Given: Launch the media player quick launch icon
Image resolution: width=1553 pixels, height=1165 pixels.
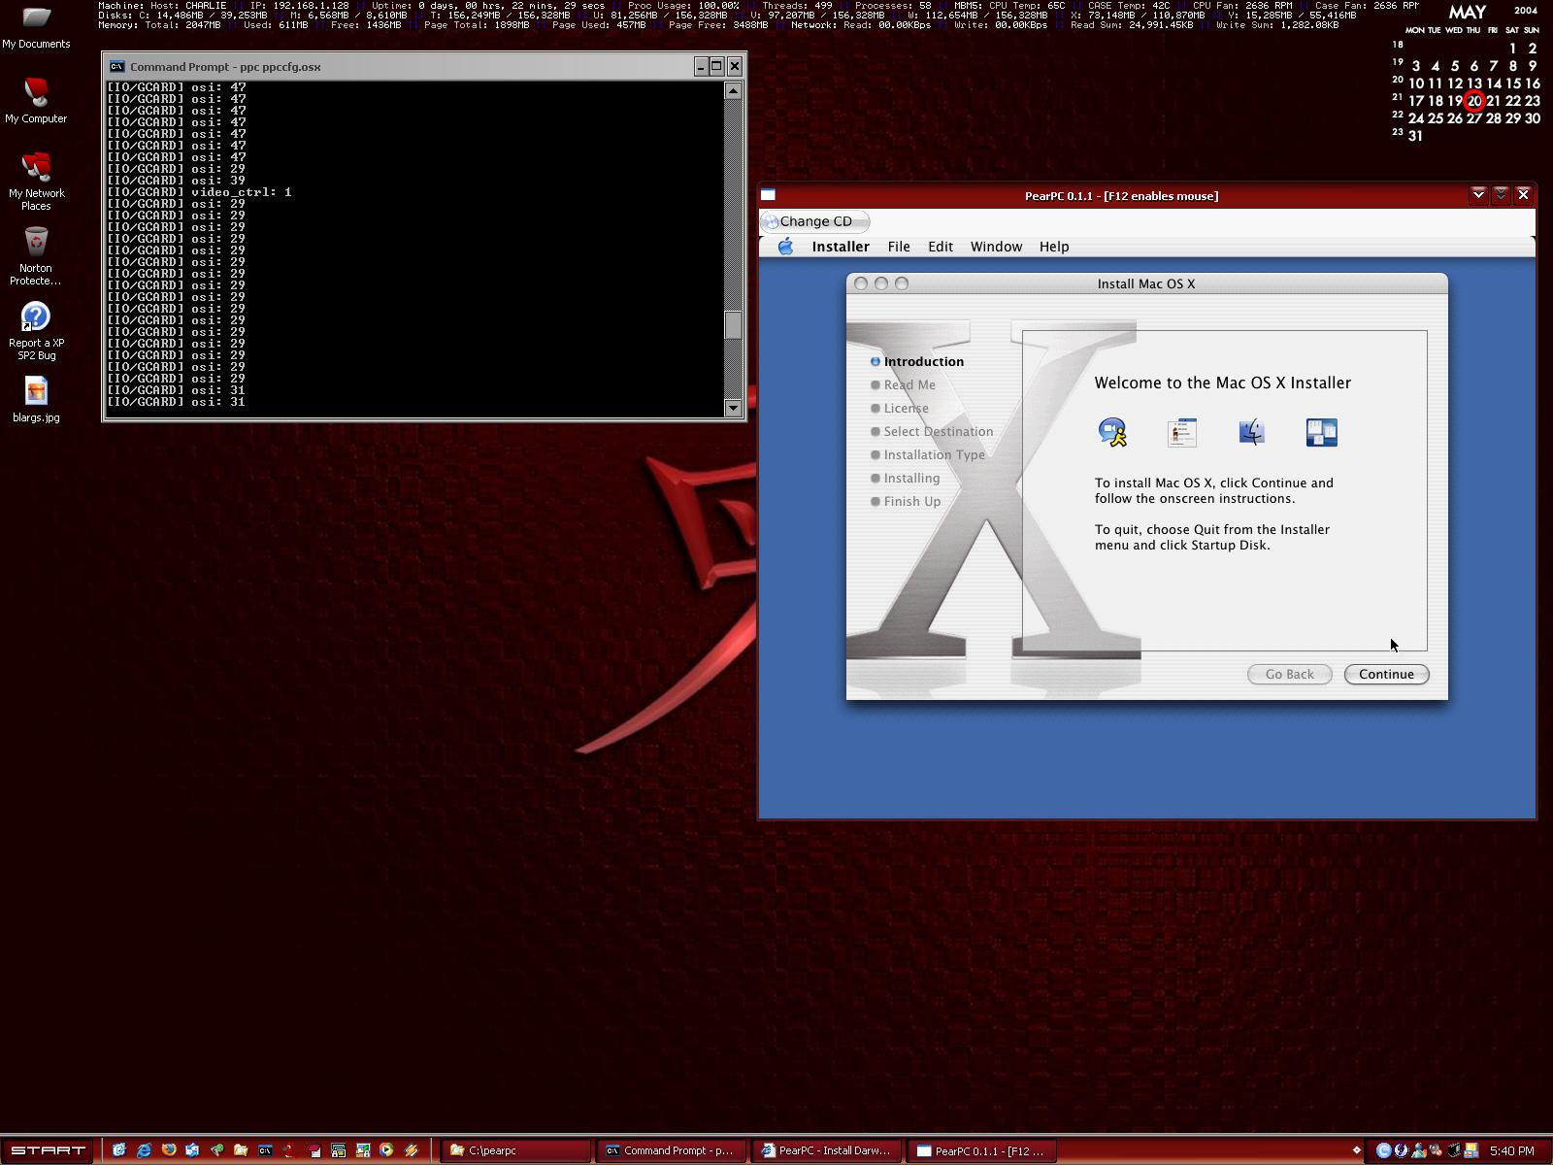Looking at the screenshot, I should point(386,1150).
